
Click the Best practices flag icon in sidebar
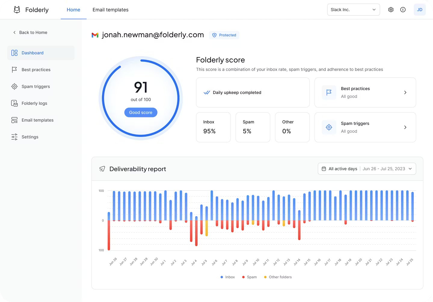point(14,70)
